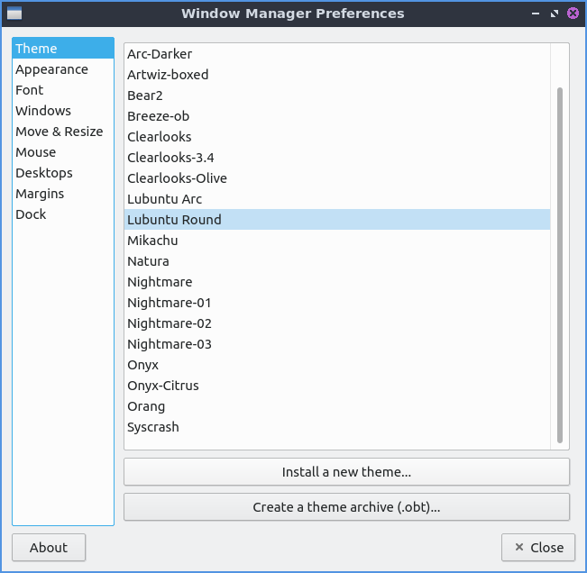
Task: Select the Mikachu theme from the list
Action: pos(152,241)
